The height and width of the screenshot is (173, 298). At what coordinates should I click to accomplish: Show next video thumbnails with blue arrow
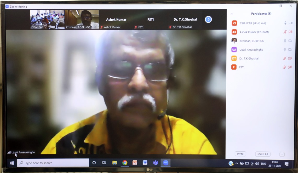pyautogui.click(x=208, y=19)
